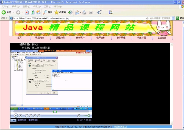
Task: Refresh the page using the green arrows icon
Action: (32, 12)
